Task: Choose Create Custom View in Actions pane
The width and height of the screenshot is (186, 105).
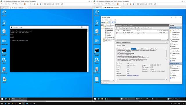Action: pos(176,32)
